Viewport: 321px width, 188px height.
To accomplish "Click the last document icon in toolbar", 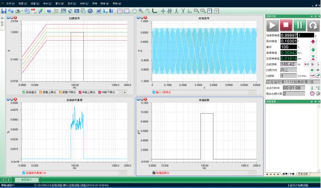I will [217, 11].
